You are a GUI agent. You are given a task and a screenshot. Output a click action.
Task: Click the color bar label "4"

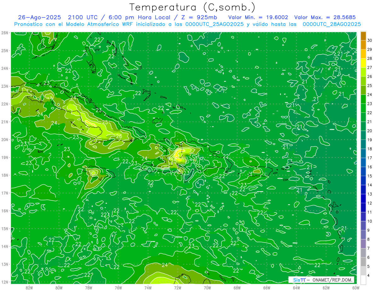(369, 275)
